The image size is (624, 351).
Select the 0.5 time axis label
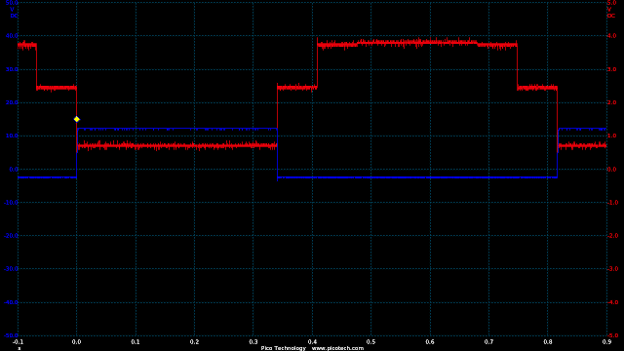tap(370, 342)
